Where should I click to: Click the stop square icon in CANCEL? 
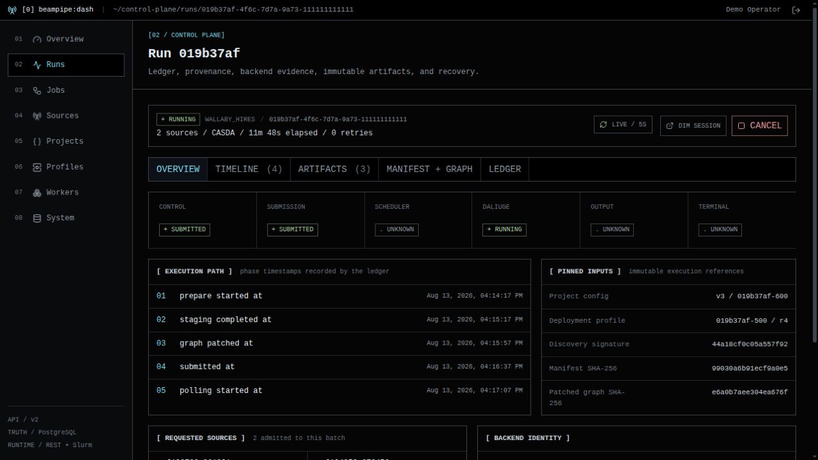pos(741,126)
